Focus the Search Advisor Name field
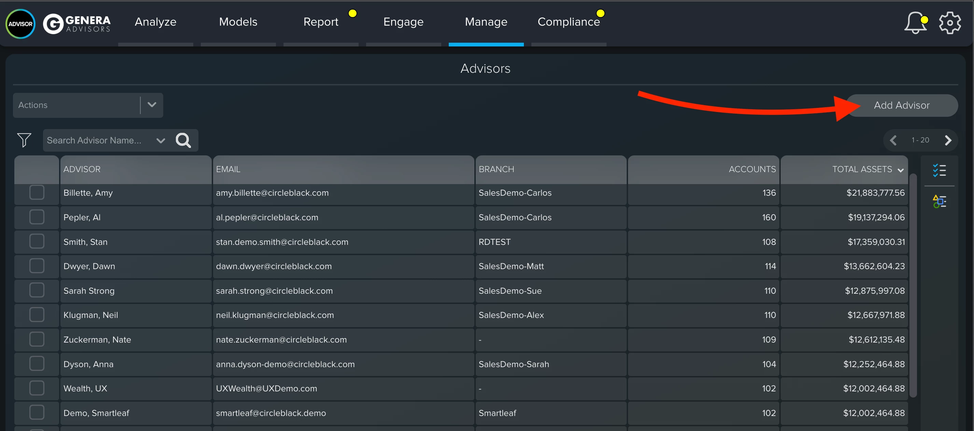Screen dimensions: 974x431 pos(95,140)
